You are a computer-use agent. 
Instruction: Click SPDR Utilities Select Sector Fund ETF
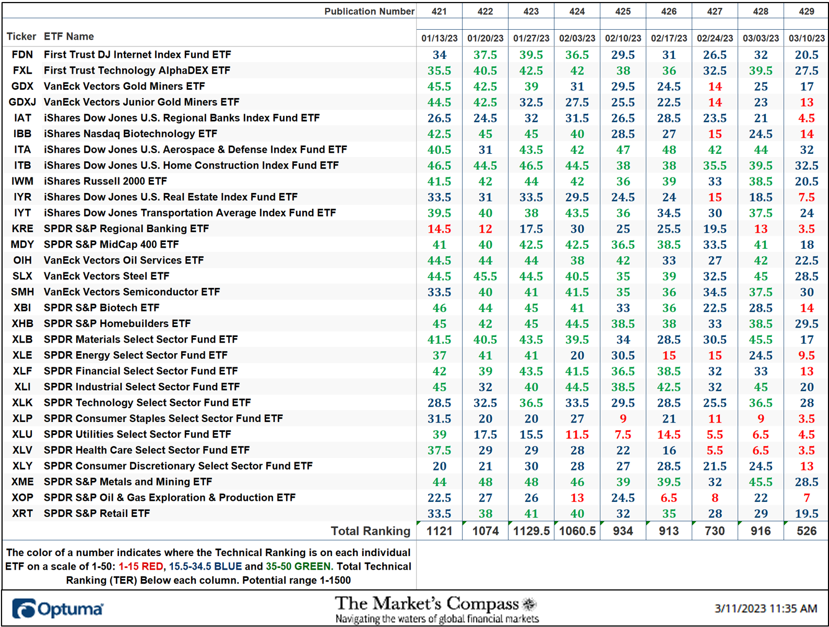pos(137,434)
